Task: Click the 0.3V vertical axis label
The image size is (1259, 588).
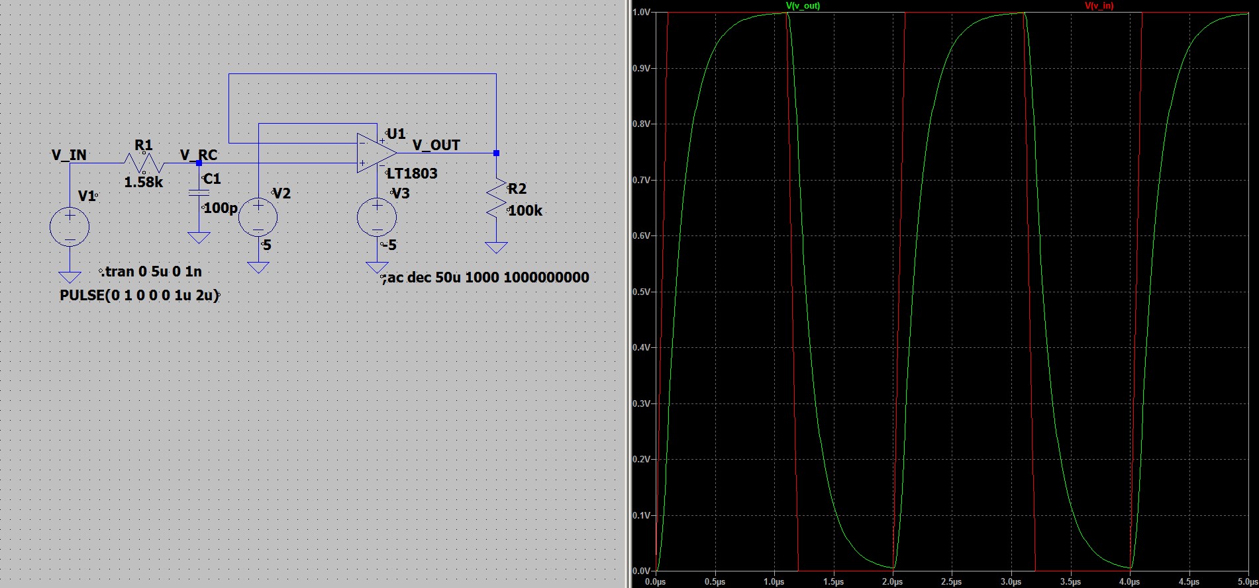Action: (641, 403)
